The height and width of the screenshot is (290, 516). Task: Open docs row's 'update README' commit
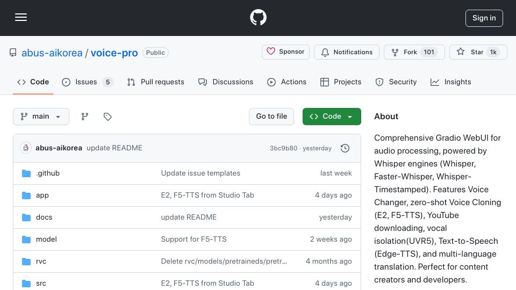[189, 218]
